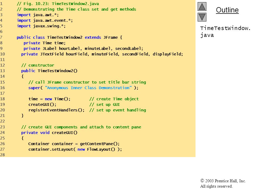Click the 'public TimeTestWindow2()' line
This screenshot has height=191, width=255.
coord(49,71)
